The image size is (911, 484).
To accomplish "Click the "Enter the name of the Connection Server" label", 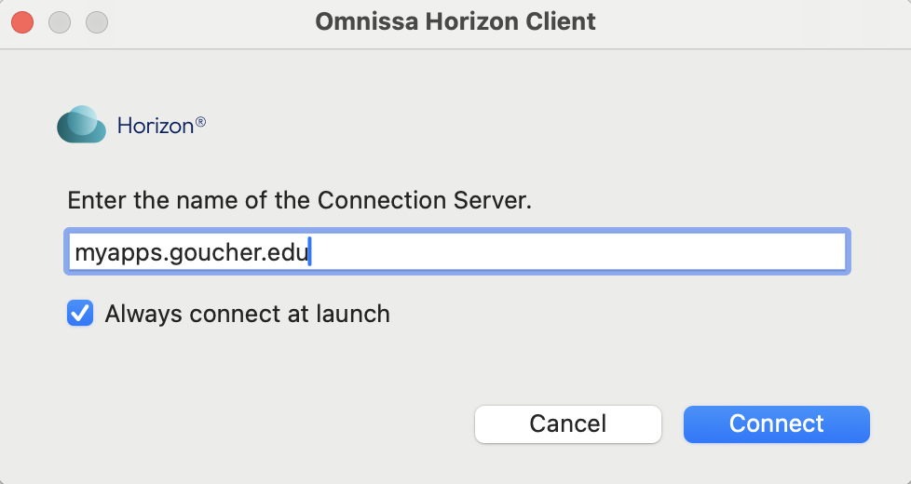I will 299,200.
